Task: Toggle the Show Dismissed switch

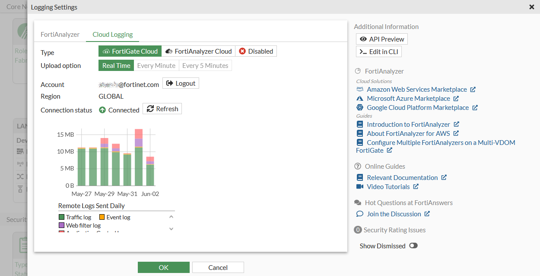Action: pyautogui.click(x=413, y=245)
